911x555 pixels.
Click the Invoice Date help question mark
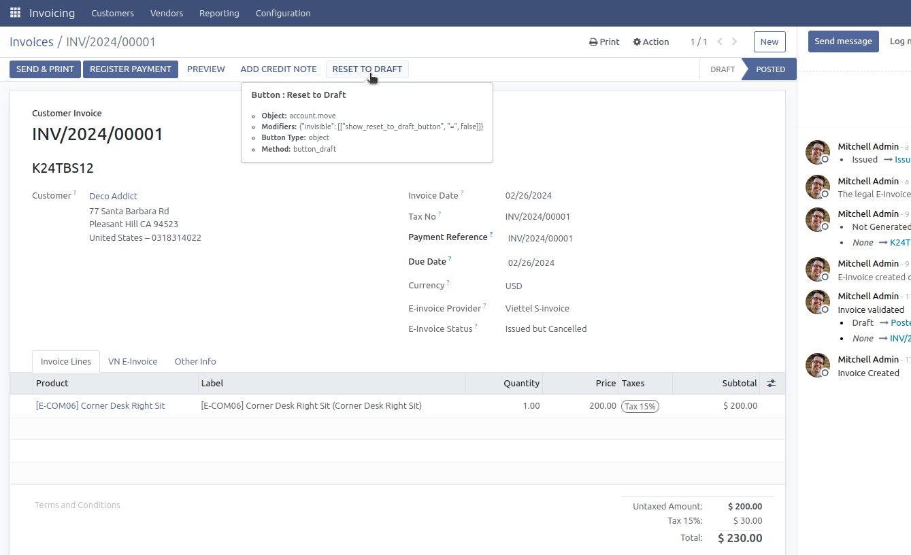[x=462, y=193]
